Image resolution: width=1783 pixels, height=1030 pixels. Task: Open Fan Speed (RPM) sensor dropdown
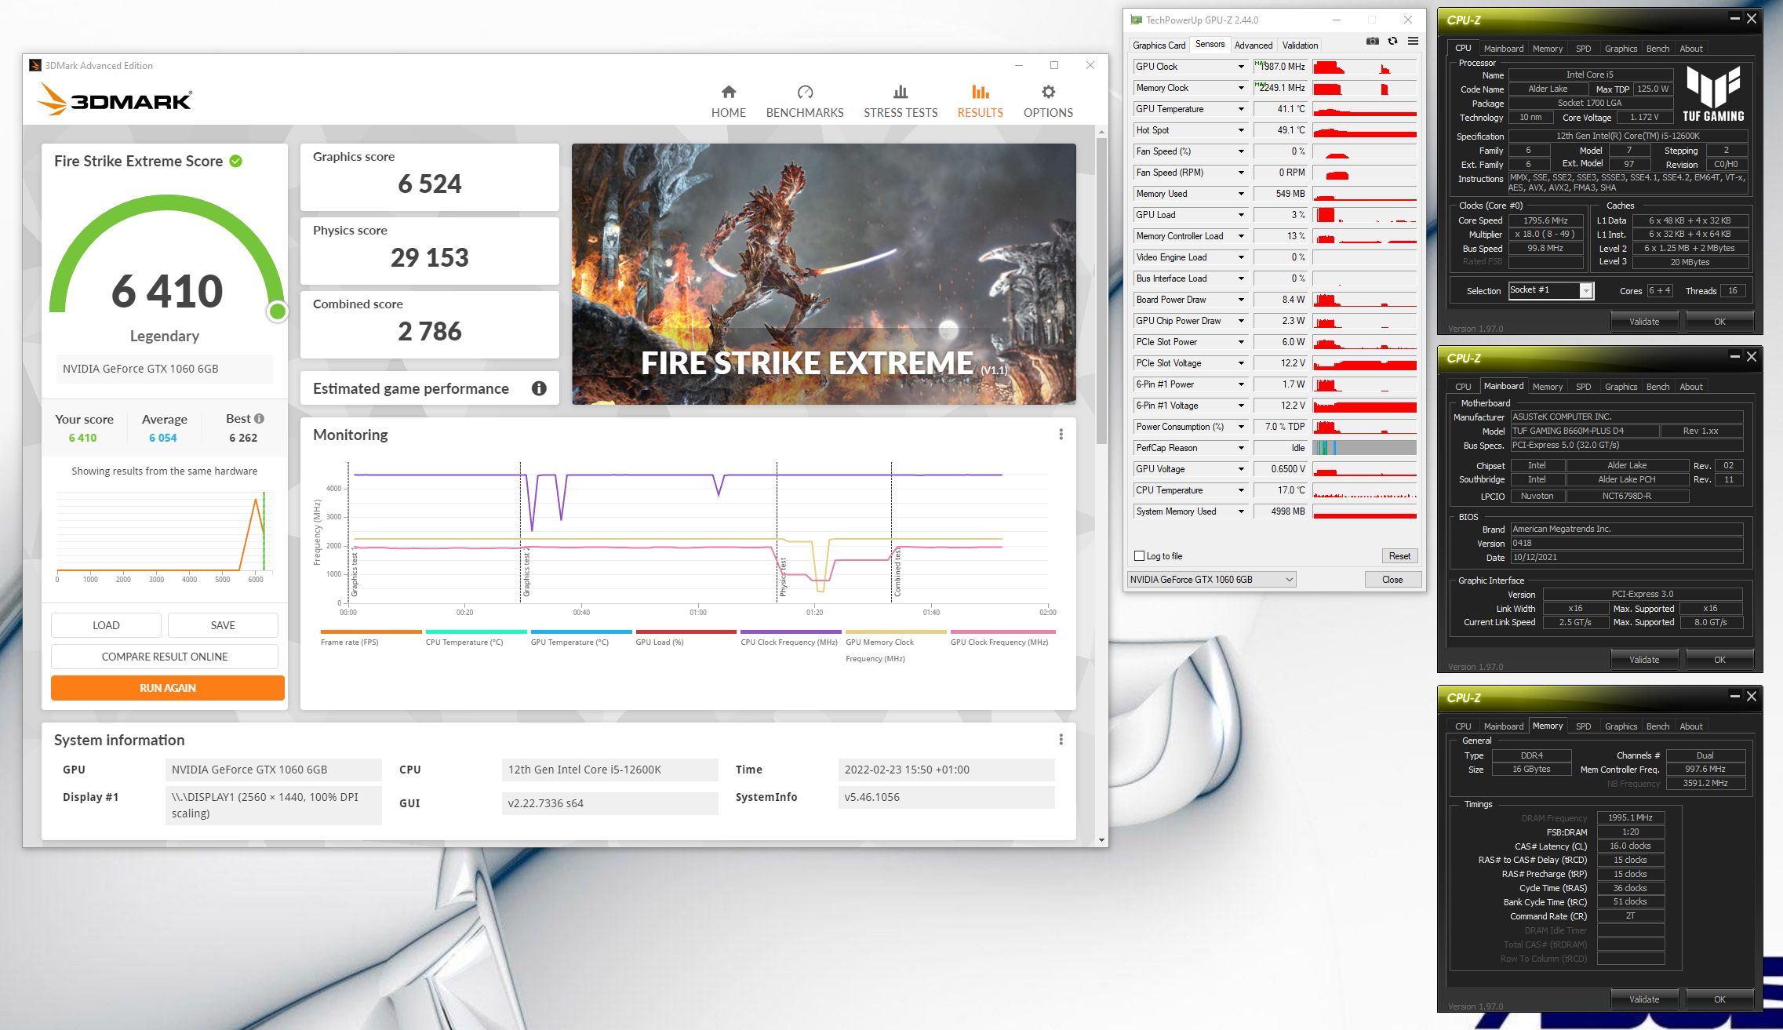click(1241, 173)
